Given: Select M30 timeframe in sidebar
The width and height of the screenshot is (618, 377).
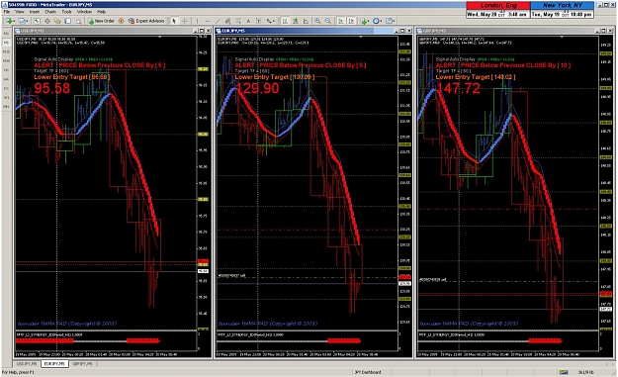Looking at the screenshot, I should click(x=6, y=60).
